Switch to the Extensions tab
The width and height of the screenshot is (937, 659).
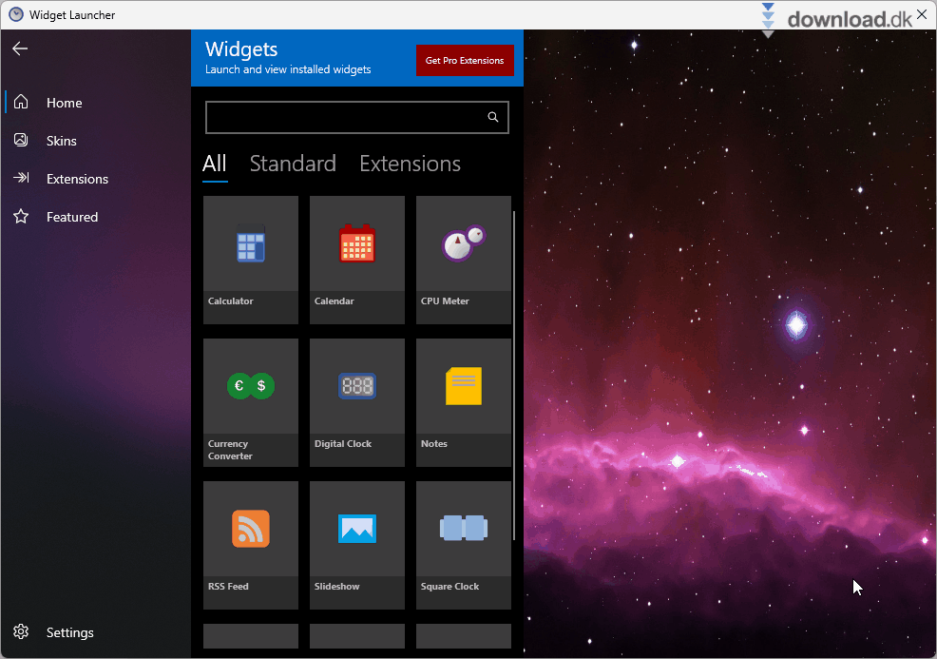(x=410, y=164)
